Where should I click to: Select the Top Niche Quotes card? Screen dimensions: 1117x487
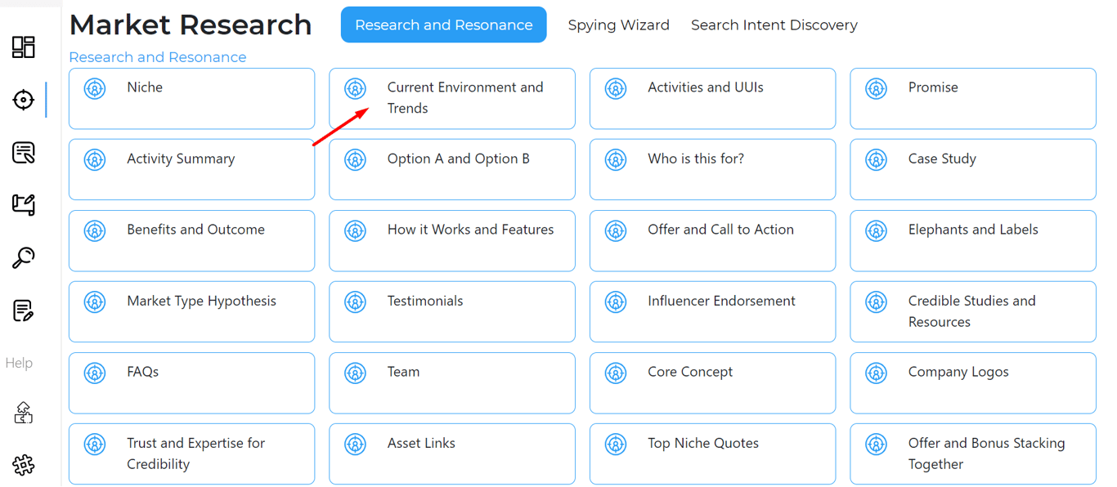click(713, 454)
